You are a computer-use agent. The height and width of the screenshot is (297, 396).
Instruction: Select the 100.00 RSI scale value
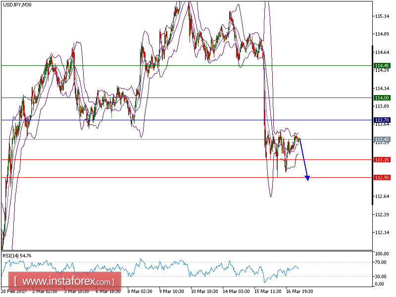[x=382, y=254]
